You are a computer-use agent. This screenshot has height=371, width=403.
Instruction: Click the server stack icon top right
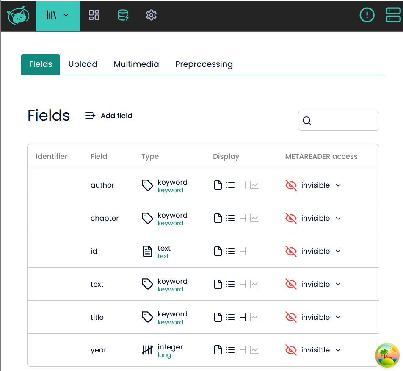coord(393,15)
